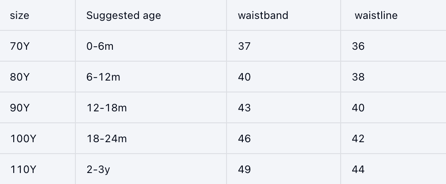Select the 'waistband' header cell
This screenshot has height=184, width=446.
coord(263,15)
